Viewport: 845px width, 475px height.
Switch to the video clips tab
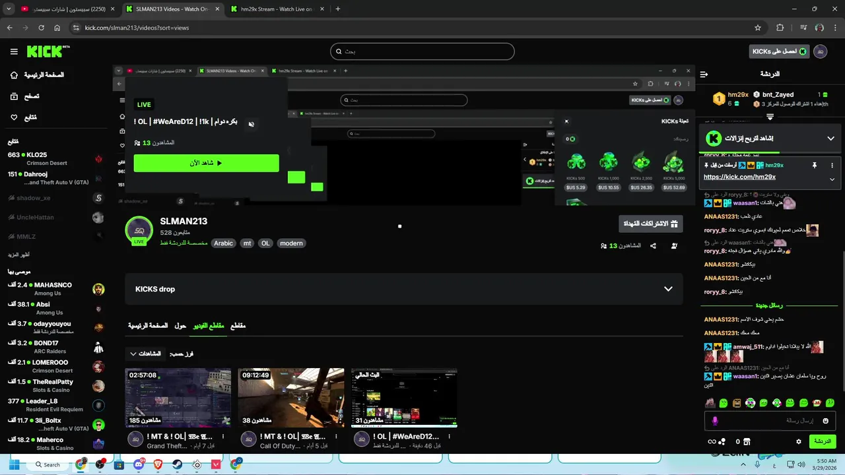pyautogui.click(x=208, y=326)
